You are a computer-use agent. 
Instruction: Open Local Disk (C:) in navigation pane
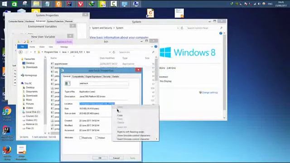pos(33,112)
